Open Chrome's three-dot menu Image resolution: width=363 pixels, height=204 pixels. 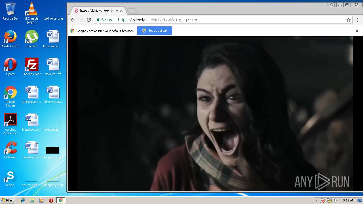tap(358, 20)
